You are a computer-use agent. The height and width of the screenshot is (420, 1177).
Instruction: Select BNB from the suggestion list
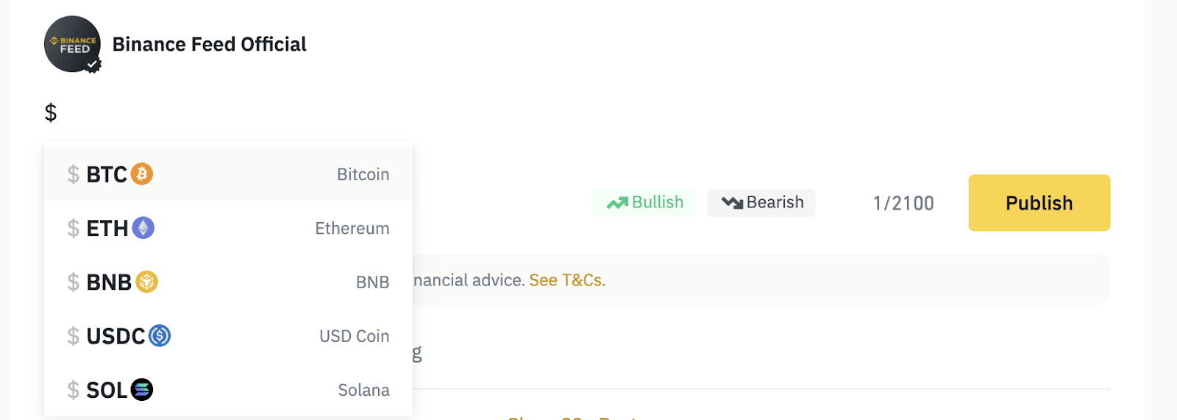tap(228, 282)
